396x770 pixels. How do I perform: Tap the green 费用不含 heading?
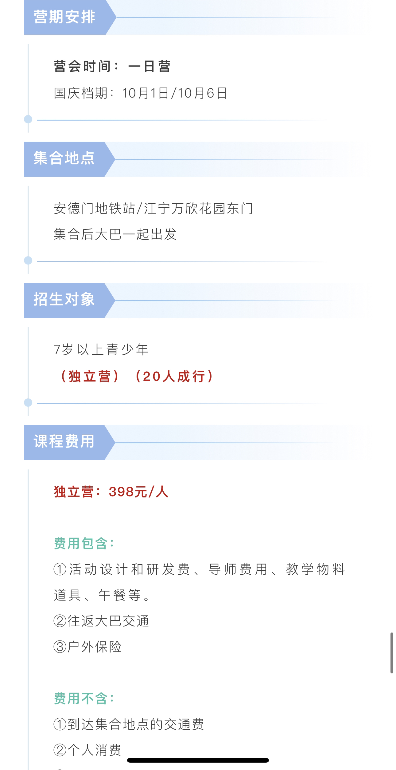84,699
